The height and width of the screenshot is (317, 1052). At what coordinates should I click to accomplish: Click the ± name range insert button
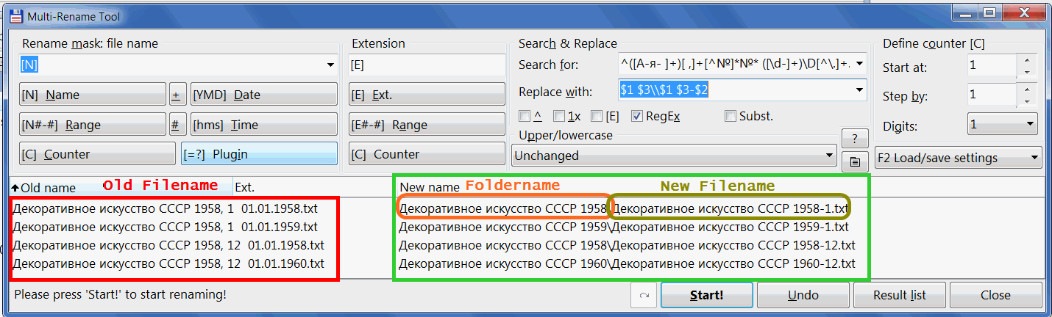(176, 95)
